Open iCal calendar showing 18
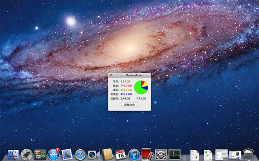 pyautogui.click(x=120, y=155)
